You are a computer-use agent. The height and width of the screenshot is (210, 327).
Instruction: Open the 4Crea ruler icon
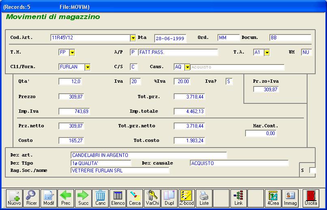pos(273,198)
